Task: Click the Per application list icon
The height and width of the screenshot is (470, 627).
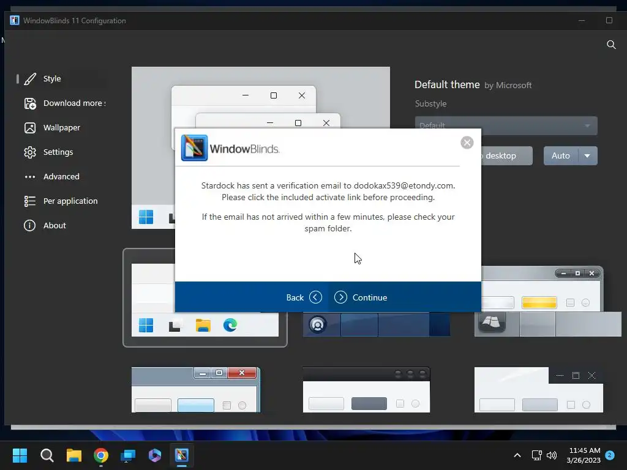Action: pyautogui.click(x=30, y=201)
